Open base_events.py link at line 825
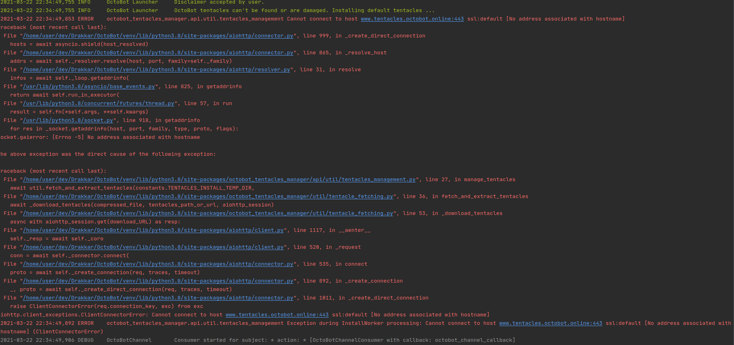 [89, 87]
